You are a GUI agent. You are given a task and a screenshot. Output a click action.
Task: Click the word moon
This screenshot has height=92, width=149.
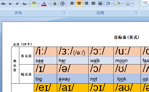click(121, 61)
